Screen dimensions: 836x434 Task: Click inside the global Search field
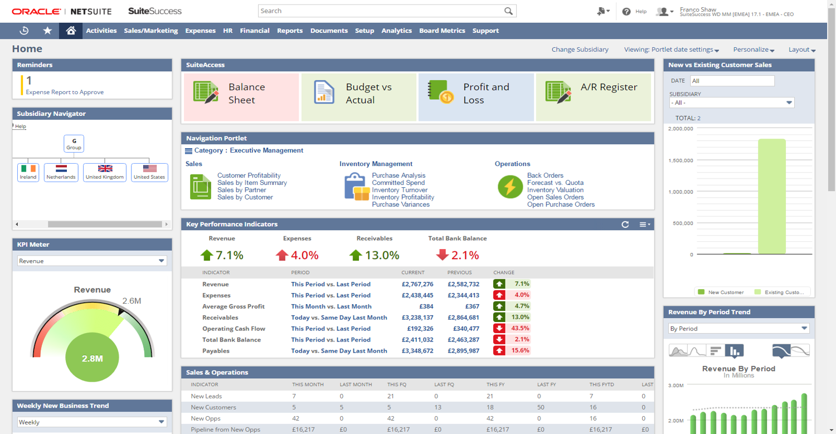(379, 11)
